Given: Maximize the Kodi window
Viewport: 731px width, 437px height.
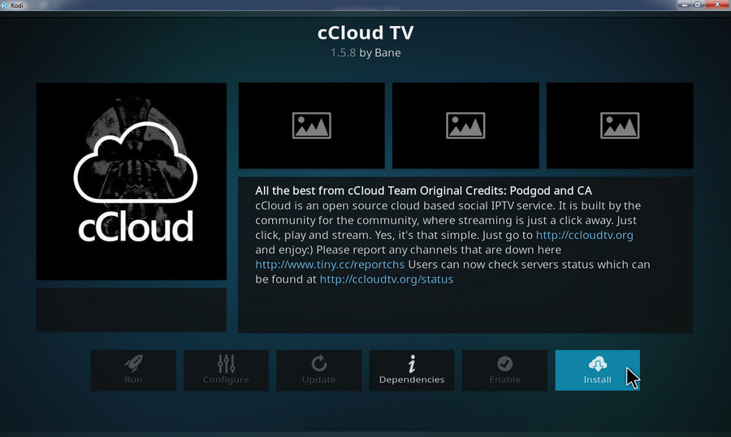Looking at the screenshot, I should coord(698,5).
